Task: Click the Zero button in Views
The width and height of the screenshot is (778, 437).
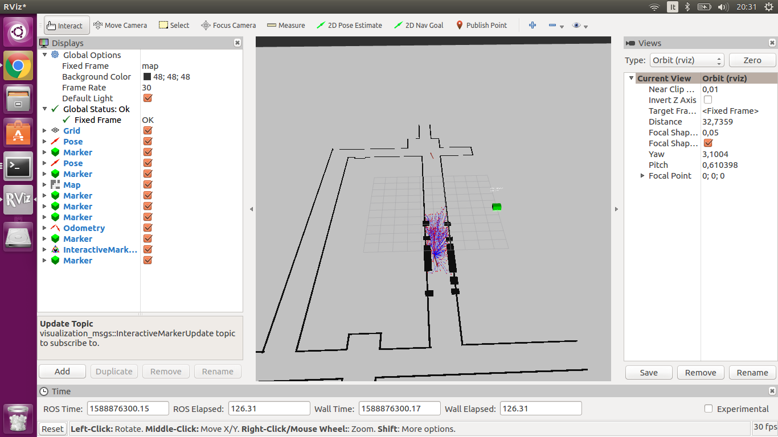Action: 752,60
